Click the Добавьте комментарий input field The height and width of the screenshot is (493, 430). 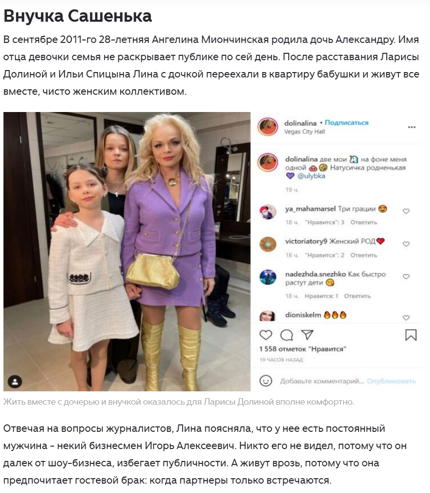[x=322, y=381]
